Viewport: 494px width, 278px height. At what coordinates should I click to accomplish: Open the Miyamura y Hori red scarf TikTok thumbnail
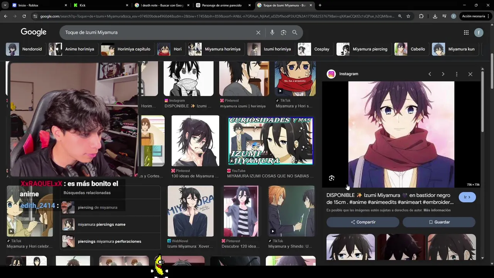pyautogui.click(x=295, y=78)
